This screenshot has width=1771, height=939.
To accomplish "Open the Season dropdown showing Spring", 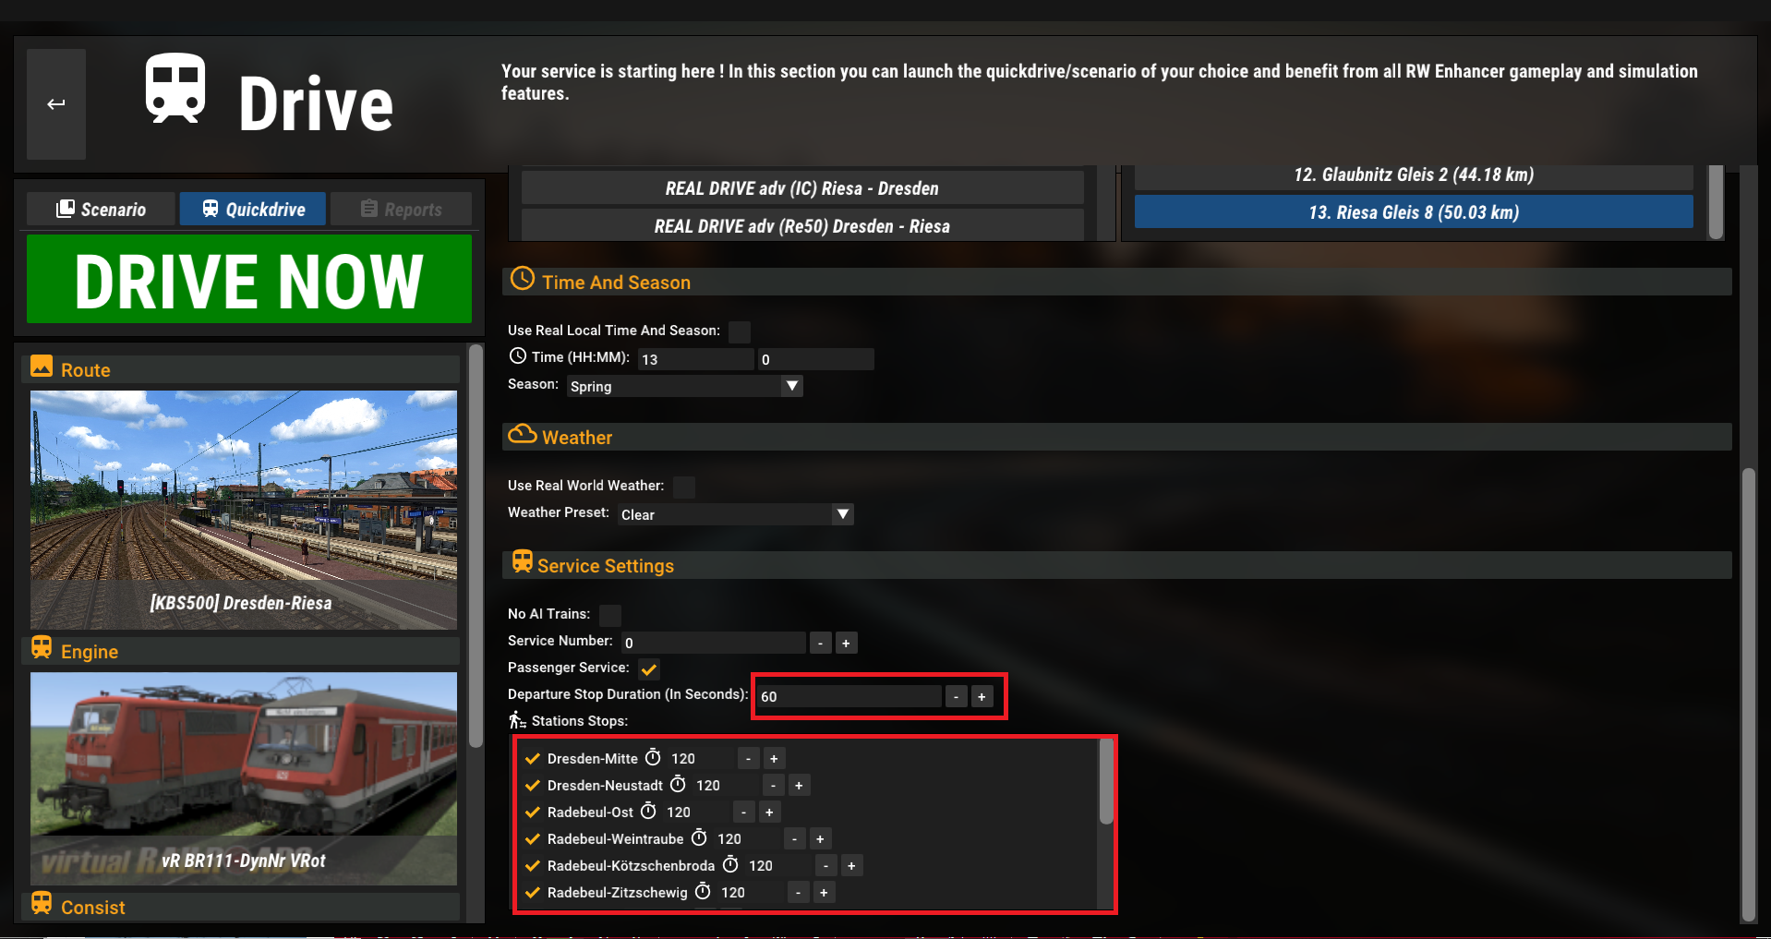I will tap(684, 386).
